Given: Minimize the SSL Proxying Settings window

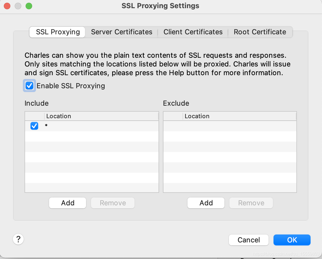Looking at the screenshot, I should point(18,6).
